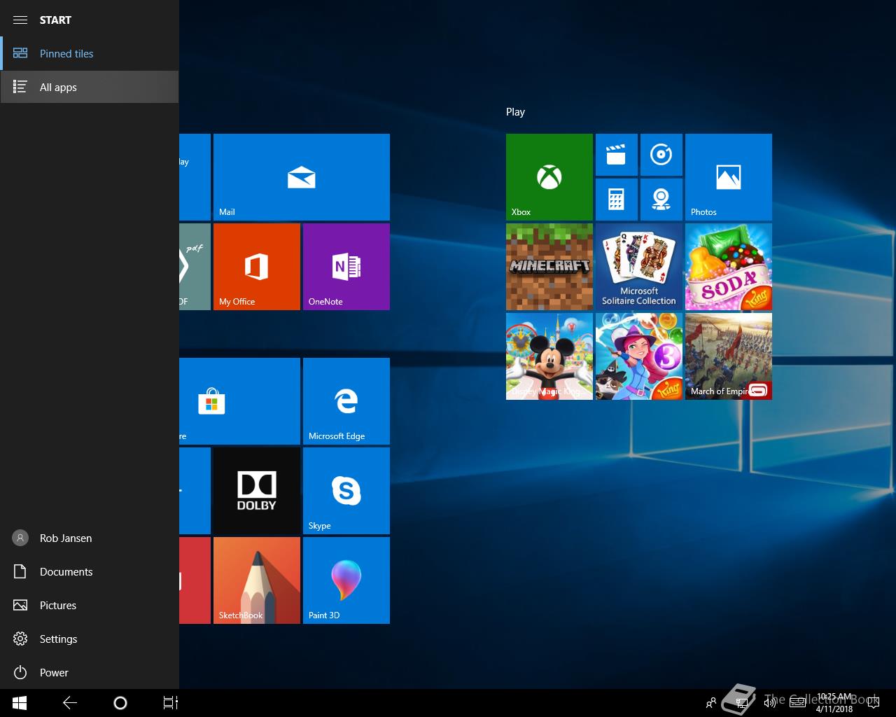Image resolution: width=896 pixels, height=717 pixels.
Task: Open the network status icon
Action: coord(741,703)
